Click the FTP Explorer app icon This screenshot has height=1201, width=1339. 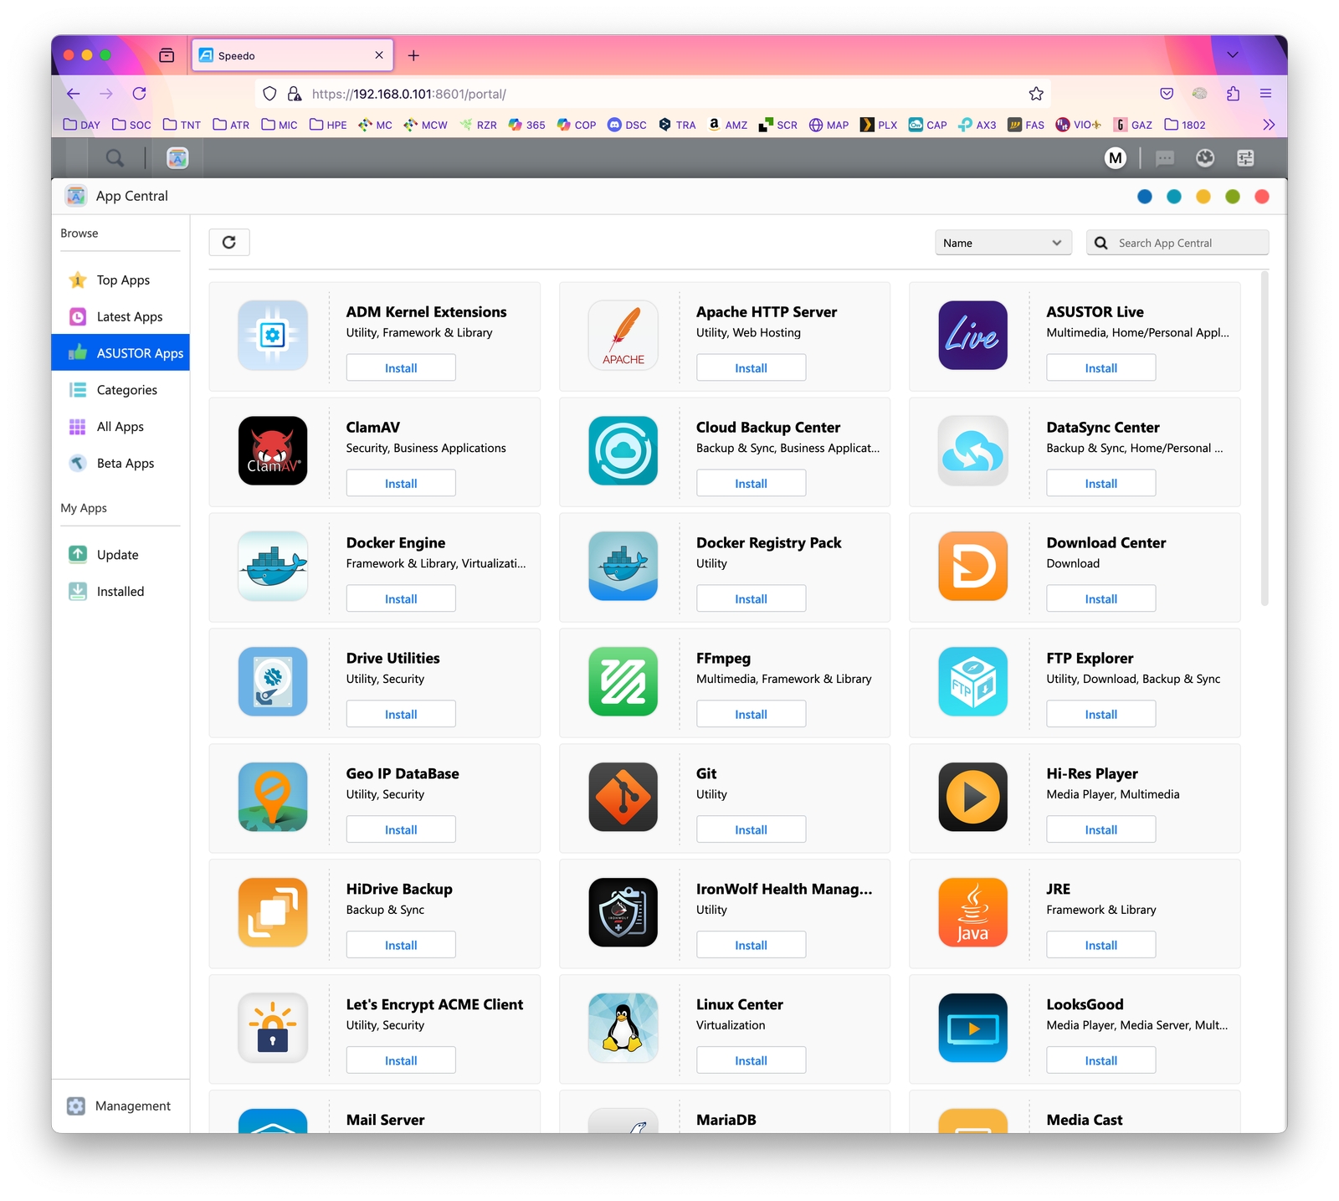973,682
